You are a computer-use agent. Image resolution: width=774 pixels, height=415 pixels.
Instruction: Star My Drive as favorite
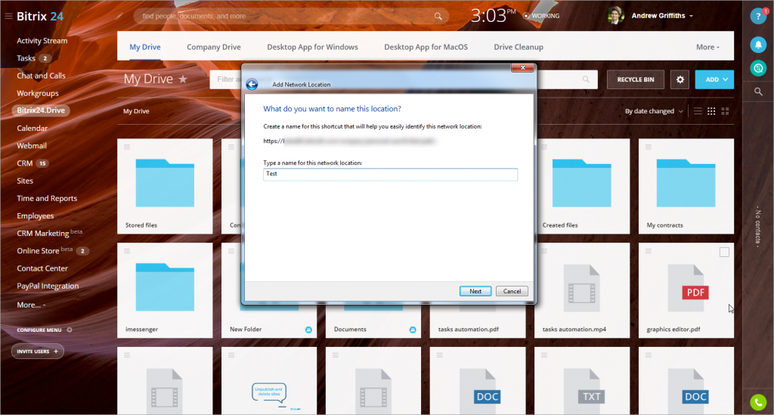pyautogui.click(x=183, y=79)
